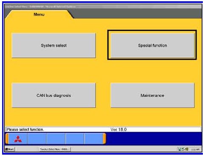Screen dimensions: 203x155
Task: Click the Ver 18.0 version label
Action: pyautogui.click(x=118, y=129)
